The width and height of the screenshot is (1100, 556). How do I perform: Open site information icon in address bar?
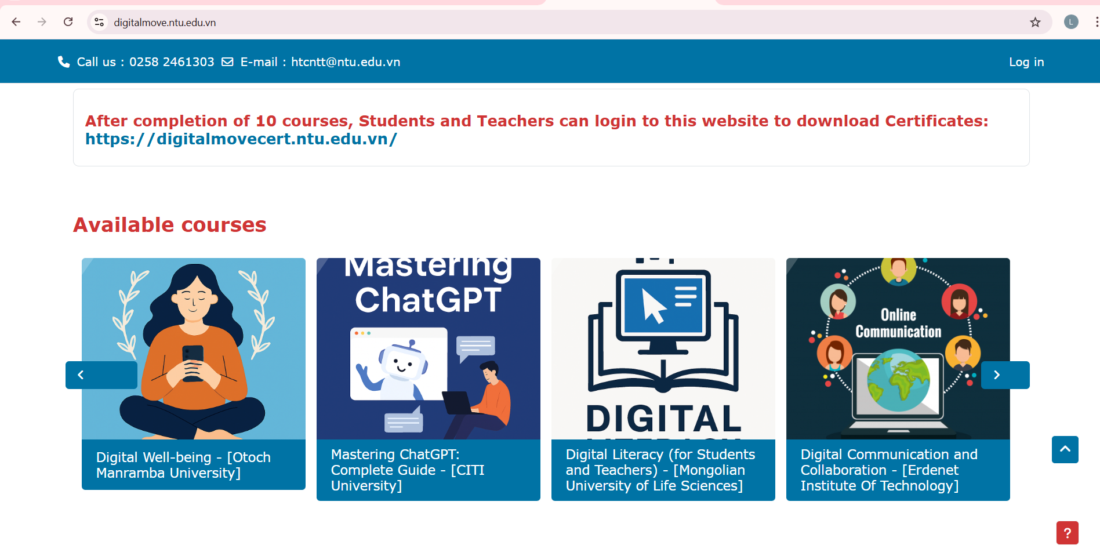click(99, 22)
